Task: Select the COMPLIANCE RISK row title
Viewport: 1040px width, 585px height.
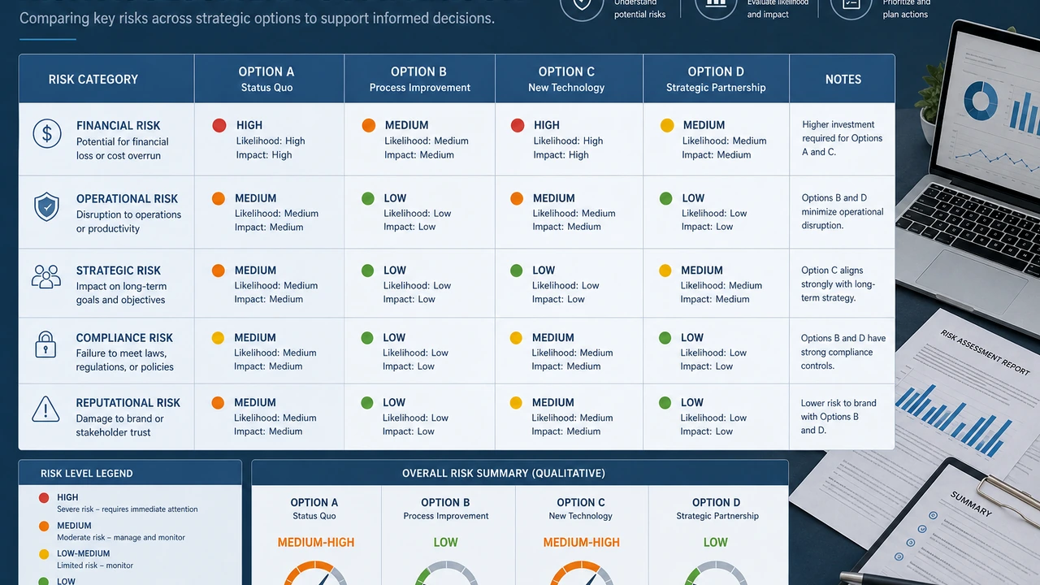Action: point(124,338)
